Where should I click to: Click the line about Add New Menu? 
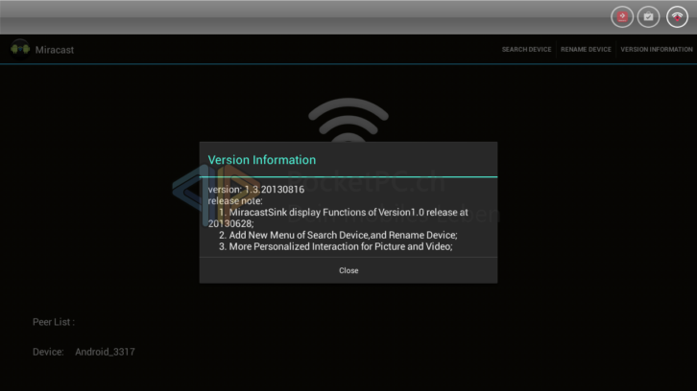(x=338, y=235)
